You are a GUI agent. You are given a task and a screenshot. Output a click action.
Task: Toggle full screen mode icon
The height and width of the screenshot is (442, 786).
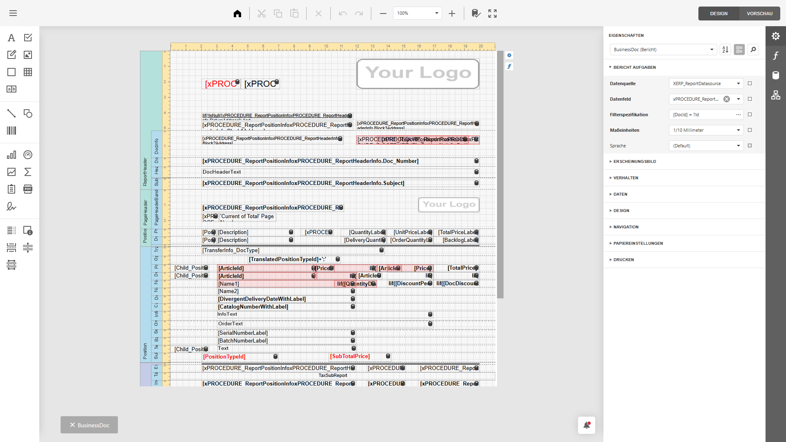[492, 14]
